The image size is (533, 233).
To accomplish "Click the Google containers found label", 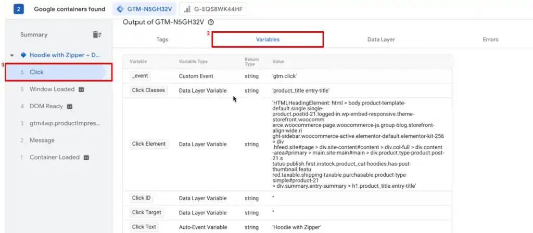I will pos(69,9).
